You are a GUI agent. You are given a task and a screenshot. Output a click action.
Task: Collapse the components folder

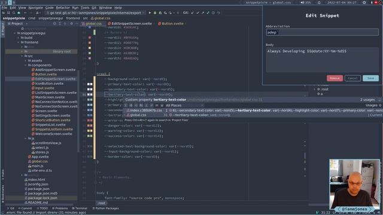pyautogui.click(x=25, y=65)
